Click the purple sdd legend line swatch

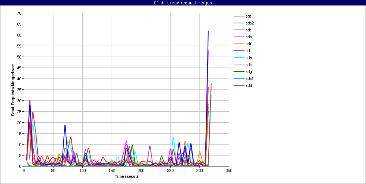238,85
